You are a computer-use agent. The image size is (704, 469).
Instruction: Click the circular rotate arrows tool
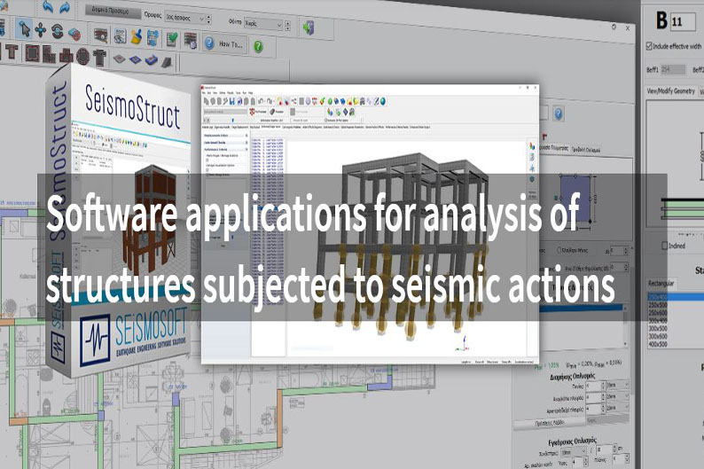pos(58,31)
